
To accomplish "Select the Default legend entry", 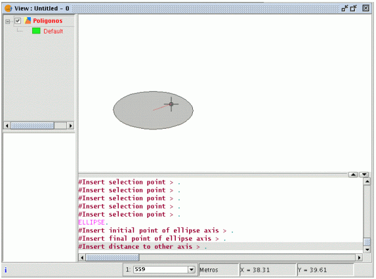I will click(53, 32).
